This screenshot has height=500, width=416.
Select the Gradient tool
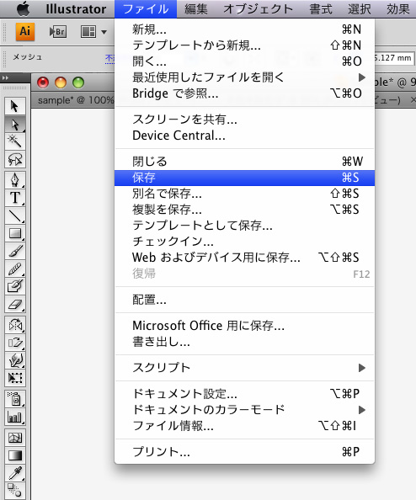pyautogui.click(x=14, y=455)
